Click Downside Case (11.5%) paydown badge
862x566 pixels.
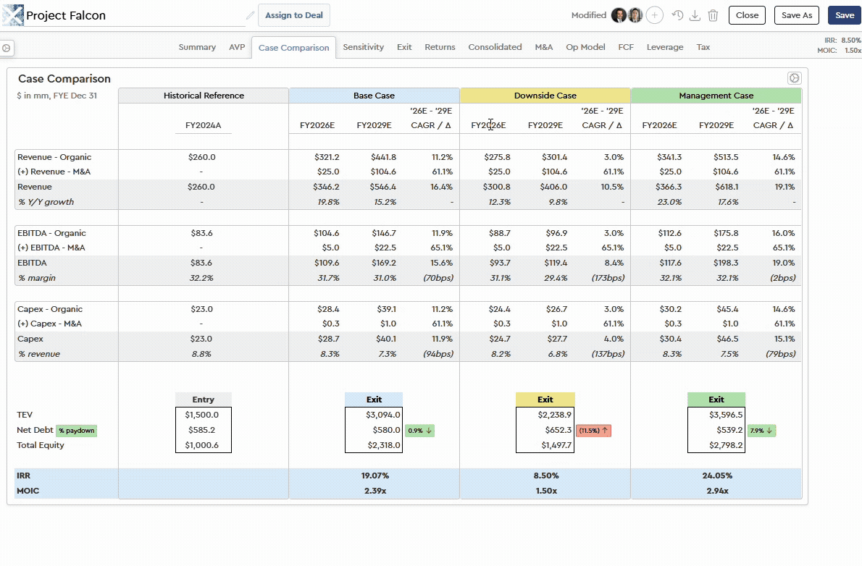(593, 431)
